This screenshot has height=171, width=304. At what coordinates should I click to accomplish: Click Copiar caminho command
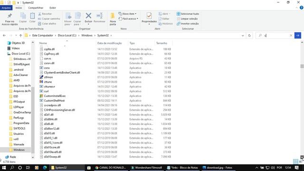pyautogui.click(x=49, y=19)
